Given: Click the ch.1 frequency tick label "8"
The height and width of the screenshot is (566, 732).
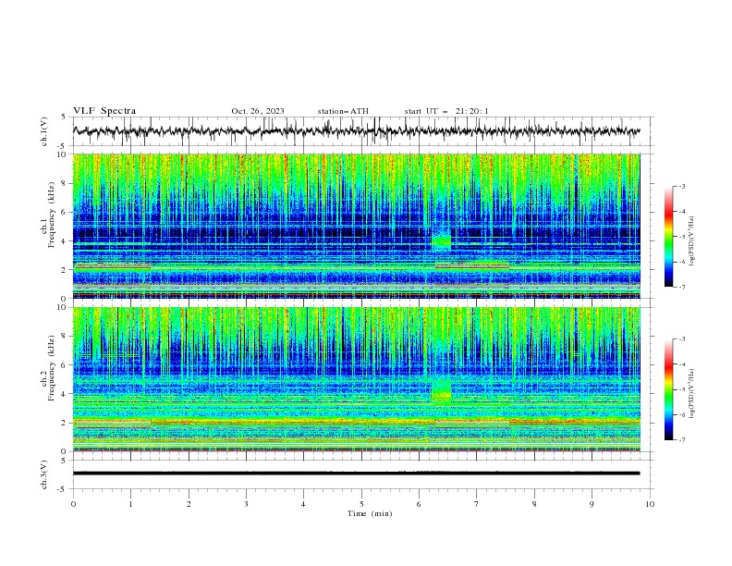Looking at the screenshot, I should tap(65, 183).
